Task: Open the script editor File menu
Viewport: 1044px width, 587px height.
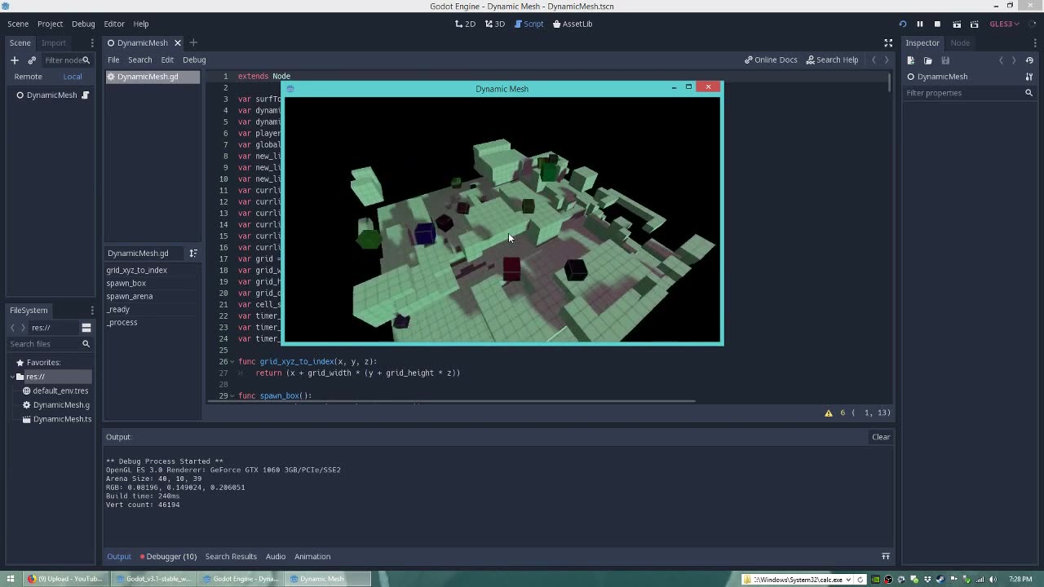Action: 113,60
